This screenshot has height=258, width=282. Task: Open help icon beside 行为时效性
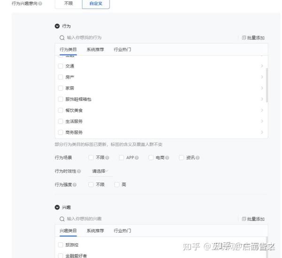tap(79, 171)
